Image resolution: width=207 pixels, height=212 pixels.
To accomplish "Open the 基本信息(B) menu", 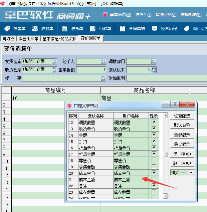I will click(x=120, y=15).
